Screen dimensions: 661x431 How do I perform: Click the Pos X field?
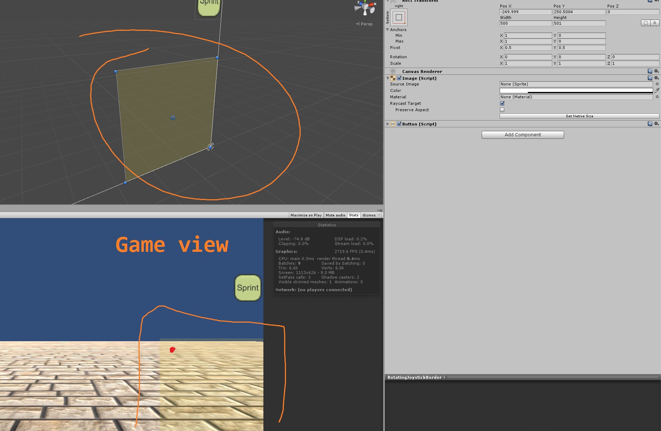(x=525, y=12)
